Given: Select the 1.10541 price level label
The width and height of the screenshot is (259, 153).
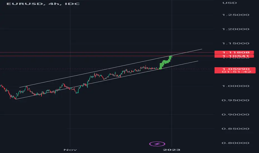Looking at the screenshot, I should [234, 56].
